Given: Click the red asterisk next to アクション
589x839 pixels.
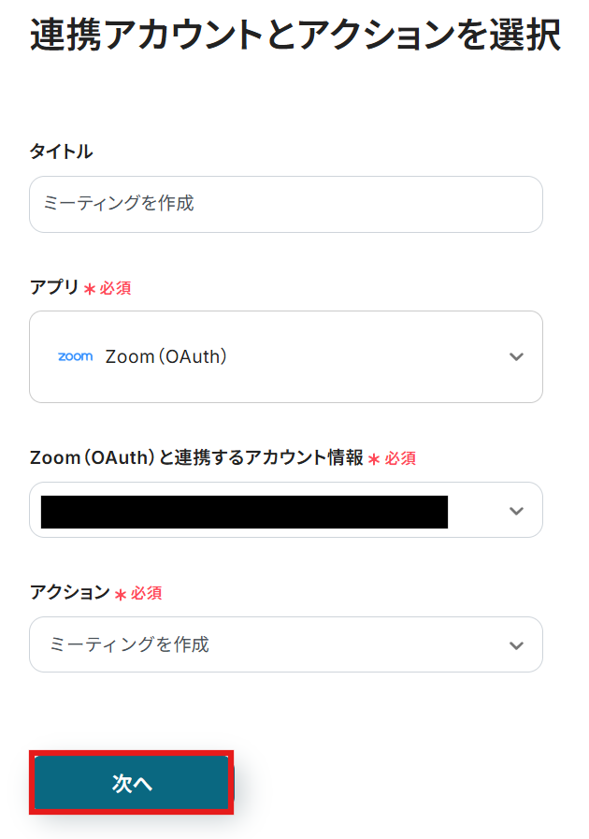Looking at the screenshot, I should pos(121,594).
